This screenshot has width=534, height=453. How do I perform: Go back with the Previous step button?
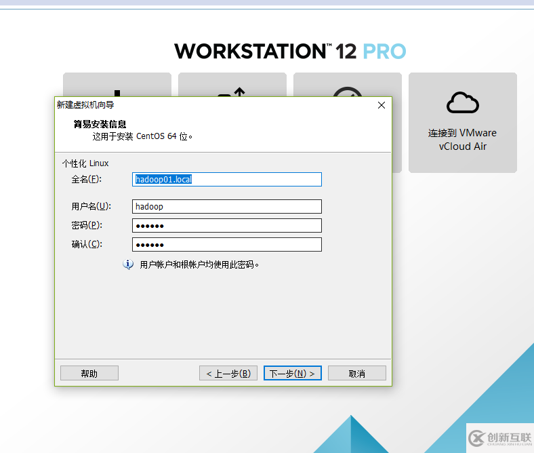pyautogui.click(x=228, y=373)
